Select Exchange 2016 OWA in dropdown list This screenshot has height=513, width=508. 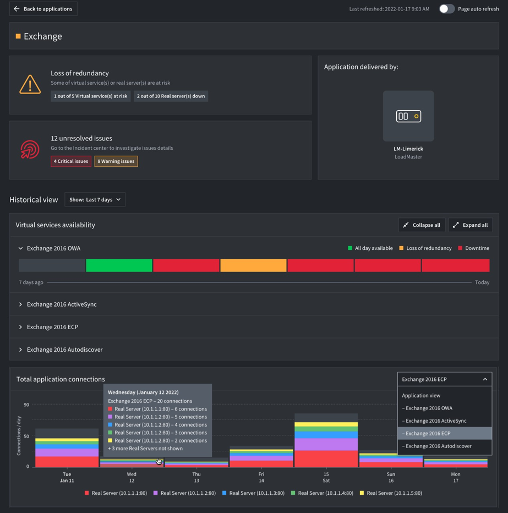pos(445,408)
